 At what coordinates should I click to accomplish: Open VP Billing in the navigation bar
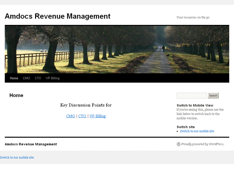click(52, 78)
